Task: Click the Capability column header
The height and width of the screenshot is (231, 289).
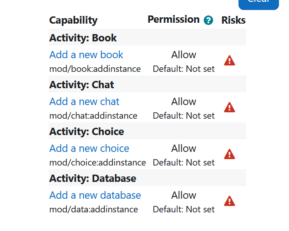Action: click(x=73, y=20)
